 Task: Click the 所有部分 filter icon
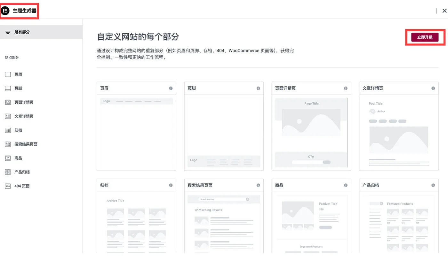pos(7,32)
